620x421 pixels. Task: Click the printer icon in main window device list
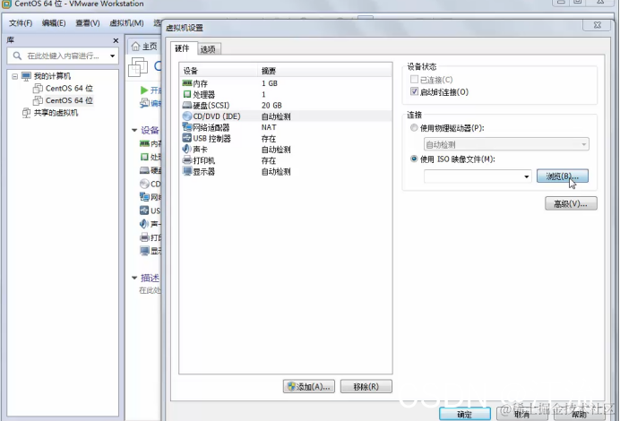tap(145, 237)
